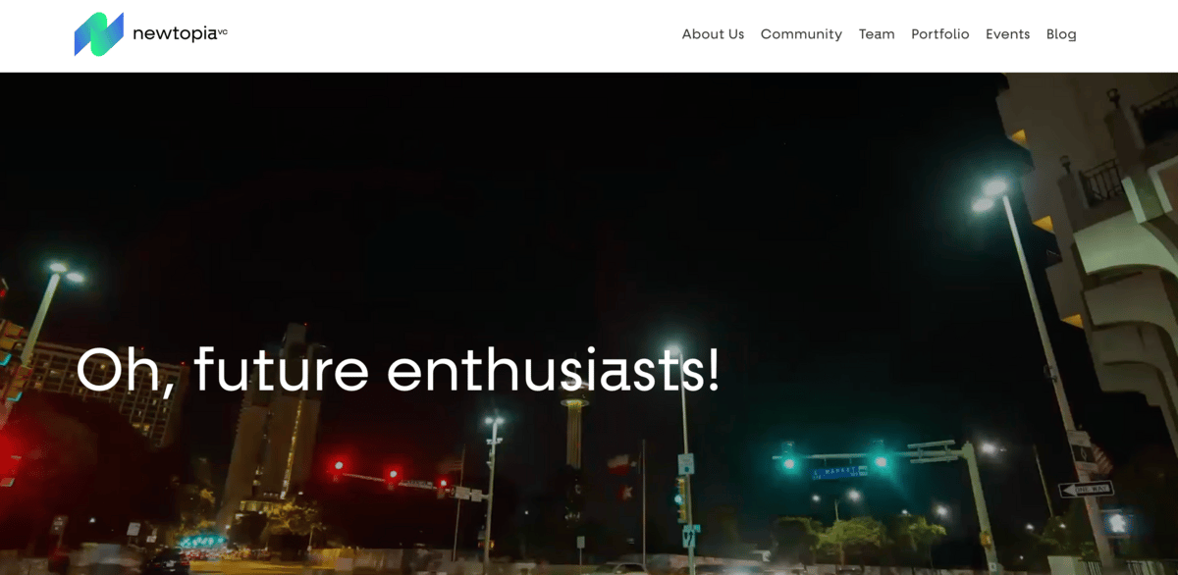This screenshot has width=1178, height=575.
Task: Go to the Team page
Action: [x=877, y=34]
